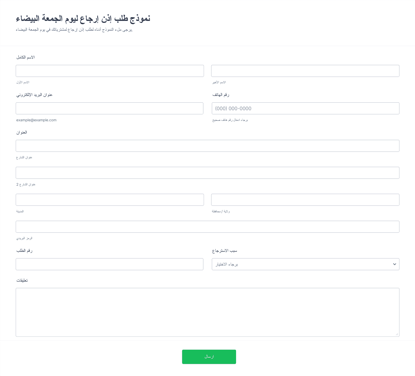Focus the email address (عنوان البريد الإلكتروني) field
The width and height of the screenshot is (415, 376).
point(109,108)
